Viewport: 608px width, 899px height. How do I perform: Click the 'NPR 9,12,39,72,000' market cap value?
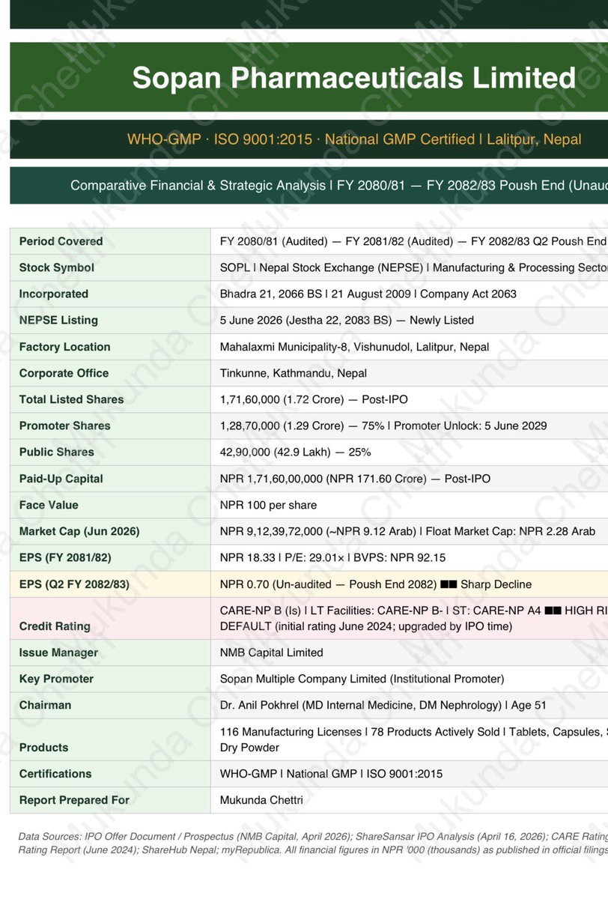(407, 531)
